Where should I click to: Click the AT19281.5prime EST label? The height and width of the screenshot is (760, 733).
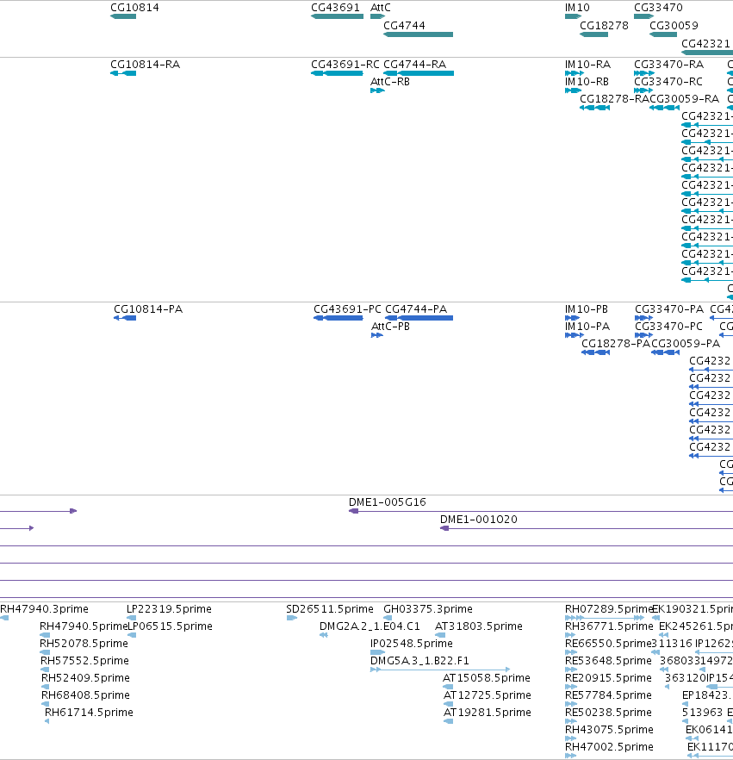click(x=488, y=713)
